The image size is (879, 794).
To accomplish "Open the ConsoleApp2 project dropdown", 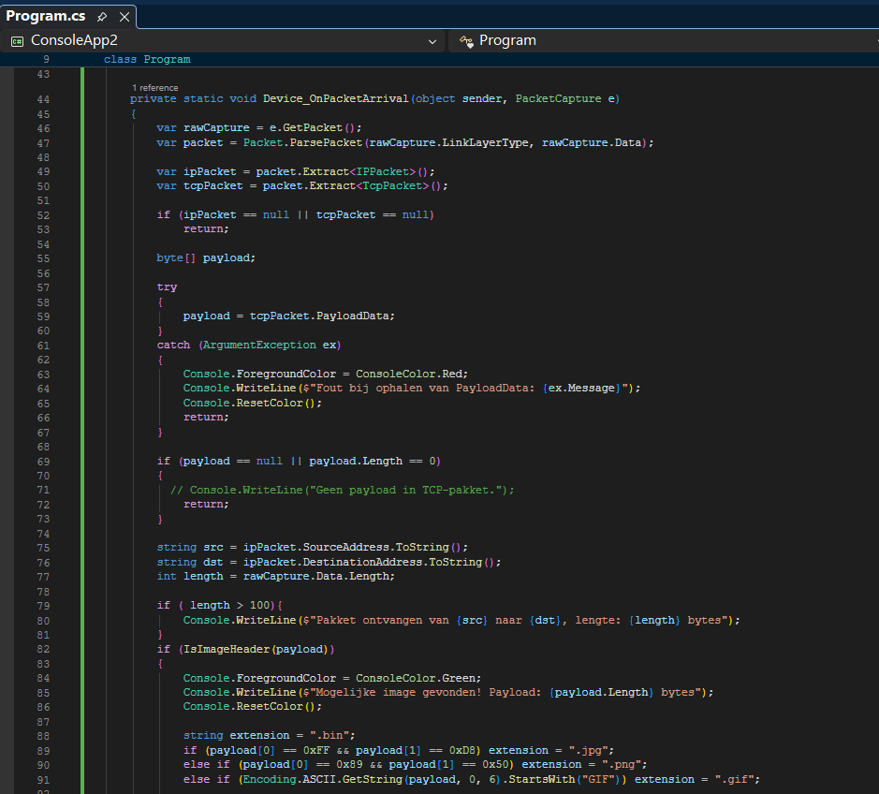I will (x=432, y=41).
